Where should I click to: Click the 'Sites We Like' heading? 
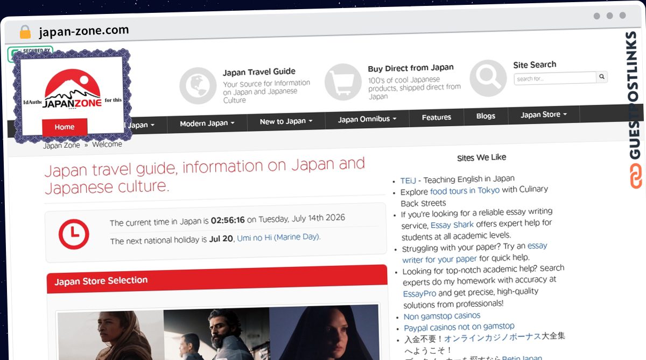[x=481, y=157]
